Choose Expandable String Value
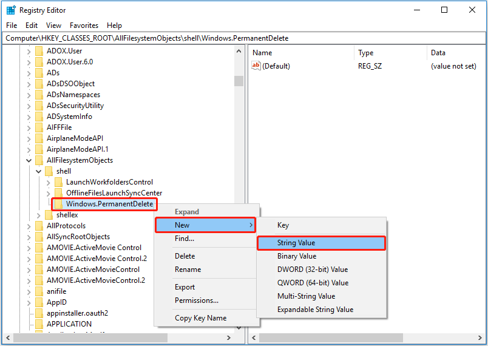 tap(321, 310)
